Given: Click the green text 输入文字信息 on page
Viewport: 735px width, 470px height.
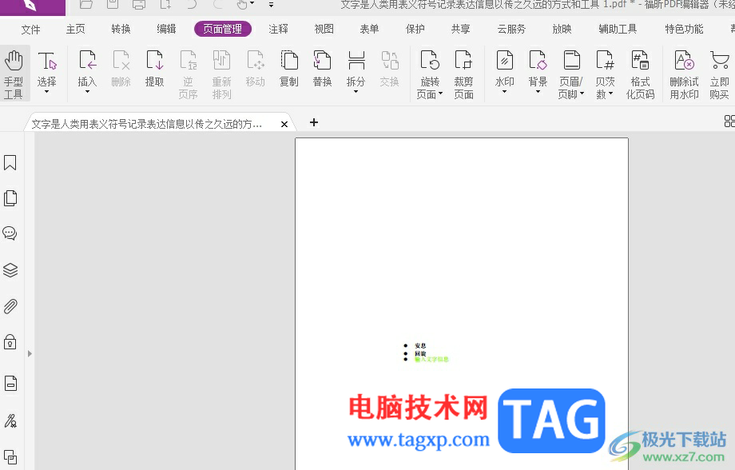Looking at the screenshot, I should pyautogui.click(x=431, y=360).
